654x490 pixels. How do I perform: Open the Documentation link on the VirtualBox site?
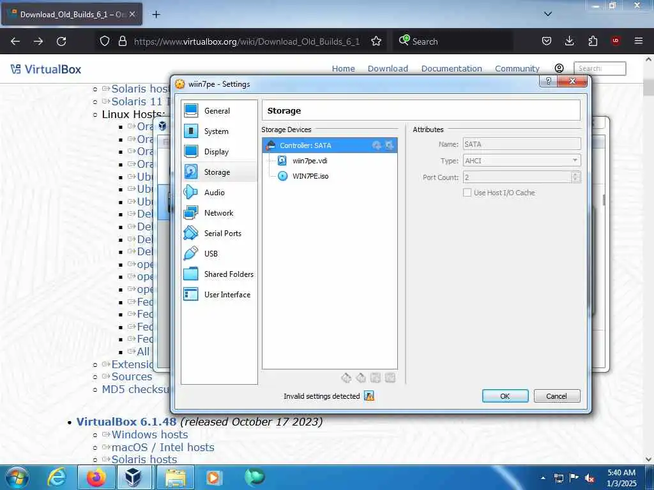pyautogui.click(x=452, y=69)
